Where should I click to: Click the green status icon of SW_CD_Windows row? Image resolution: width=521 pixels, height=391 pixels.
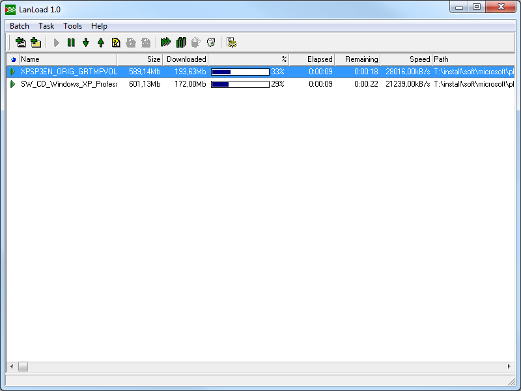click(x=12, y=84)
